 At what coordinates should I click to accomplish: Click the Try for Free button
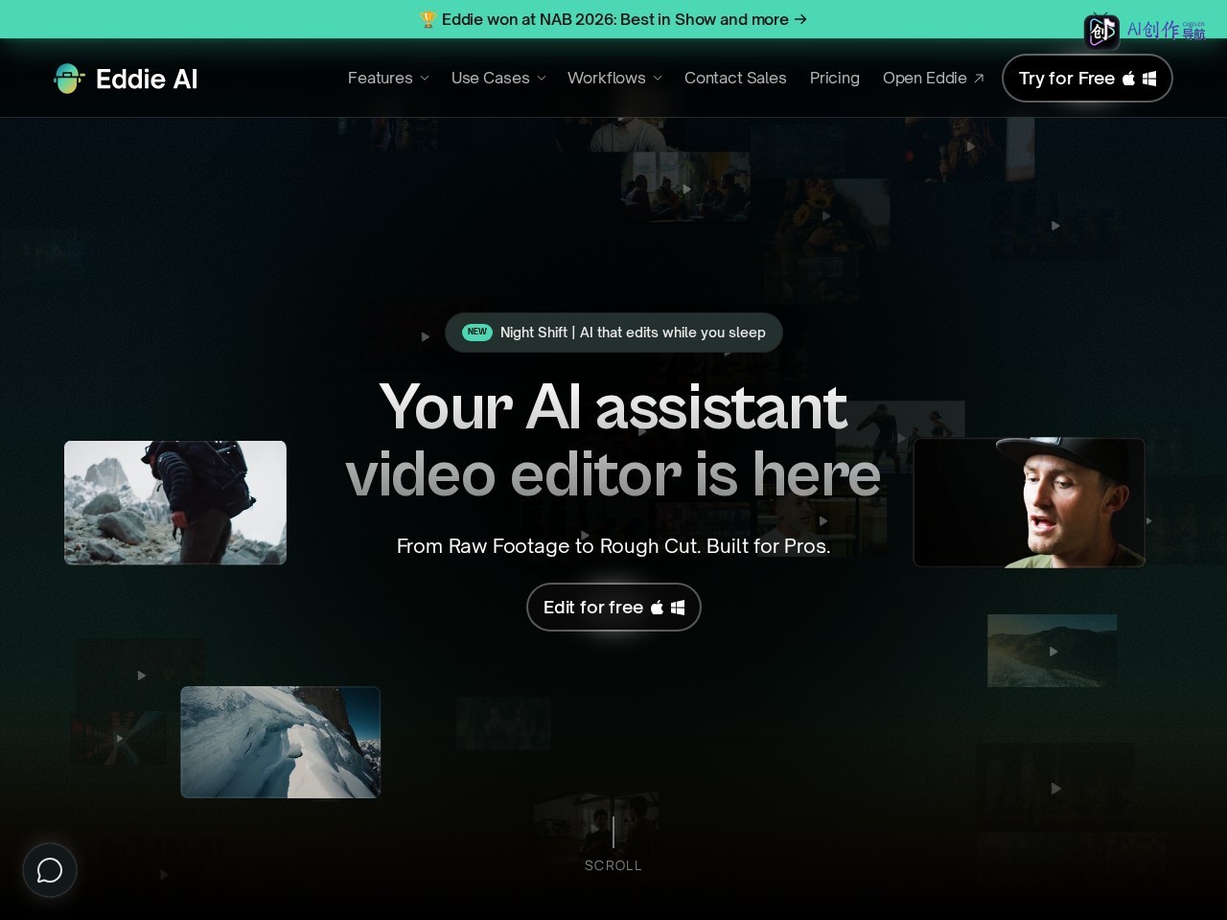tap(1087, 79)
